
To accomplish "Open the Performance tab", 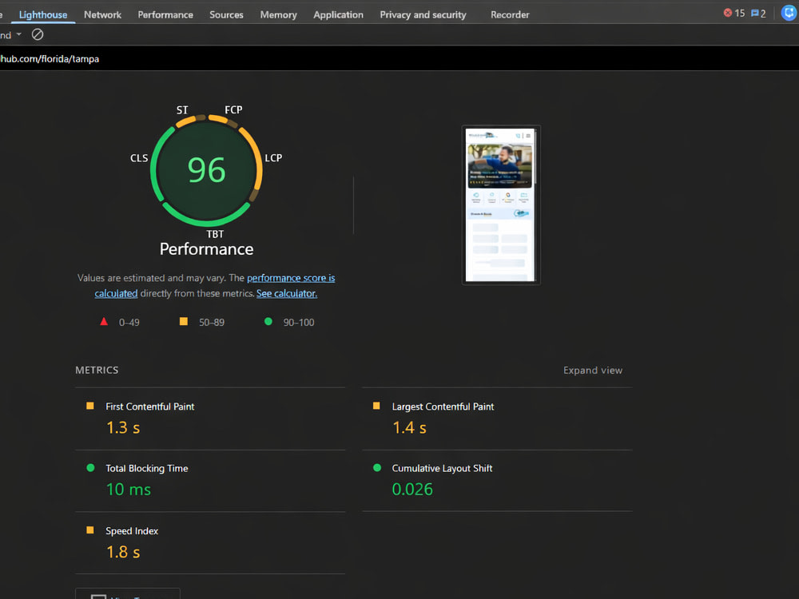I will [165, 14].
